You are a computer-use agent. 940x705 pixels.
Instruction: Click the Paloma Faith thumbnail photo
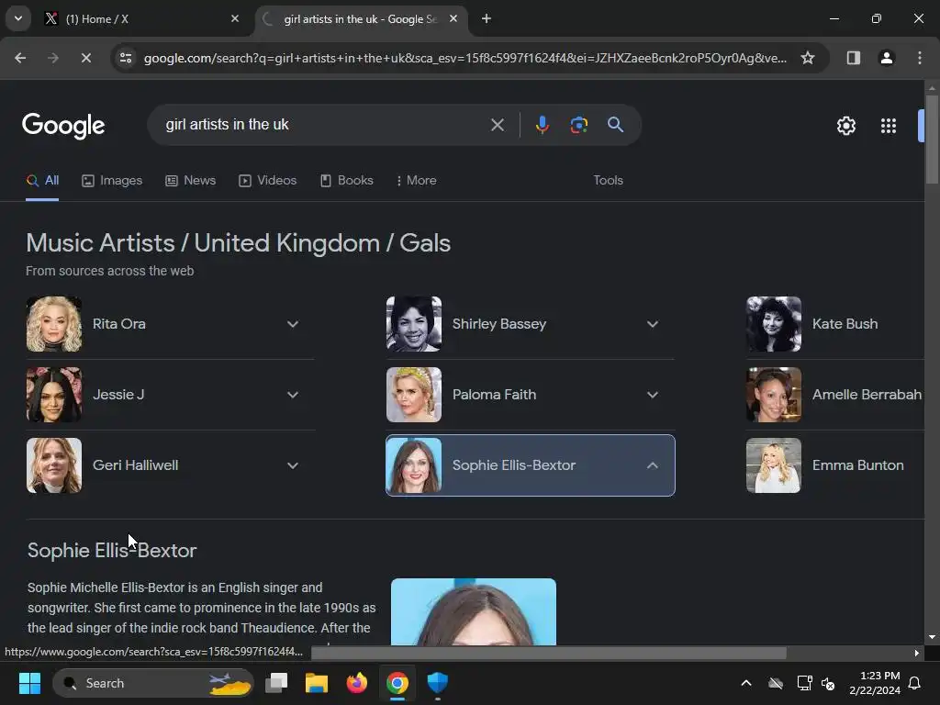point(414,395)
